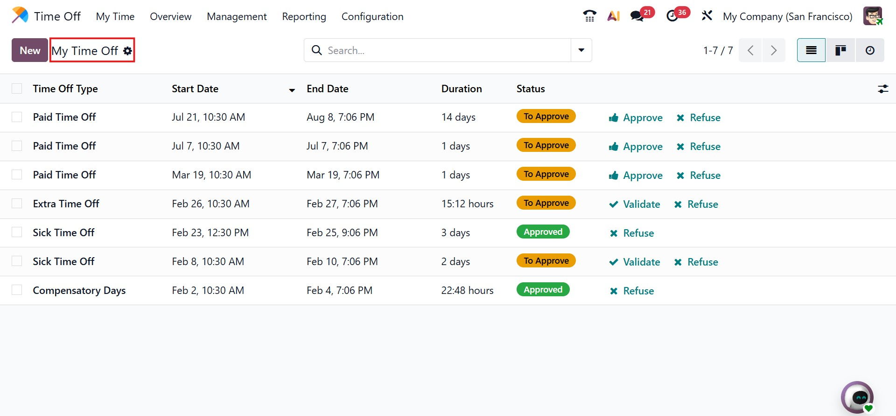This screenshot has width=896, height=416.
Task: Open optional columns settings icon
Action: pyautogui.click(x=882, y=89)
